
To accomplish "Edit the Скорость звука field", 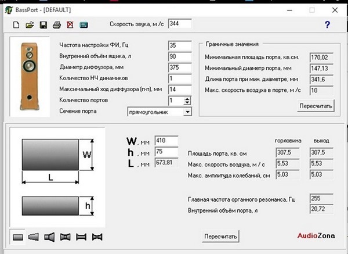I will (x=180, y=24).
